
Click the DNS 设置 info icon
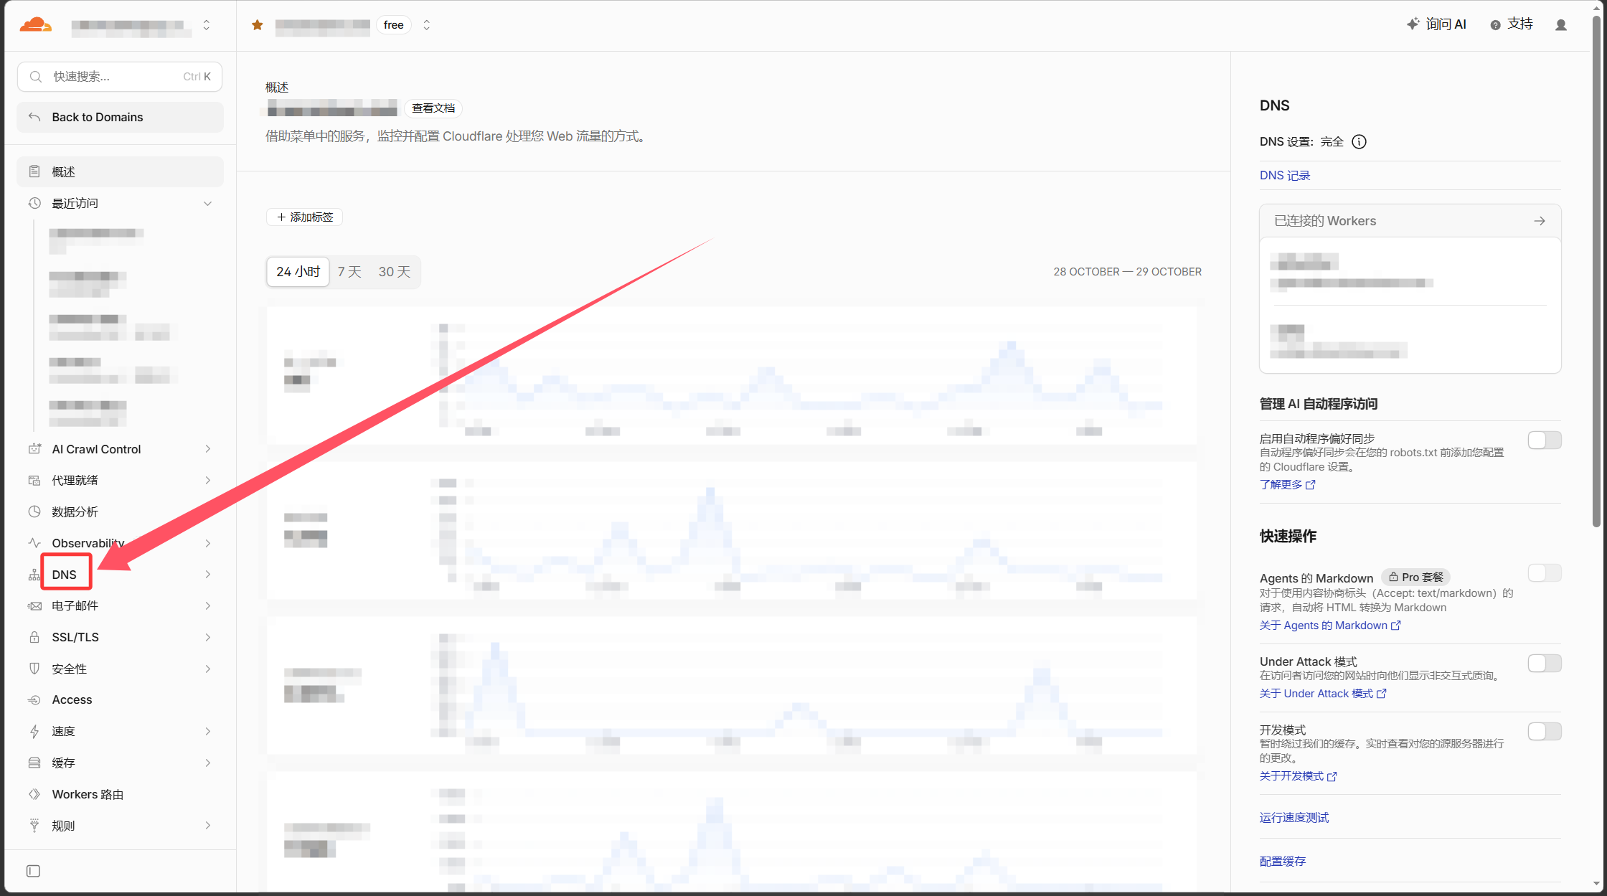(x=1359, y=141)
